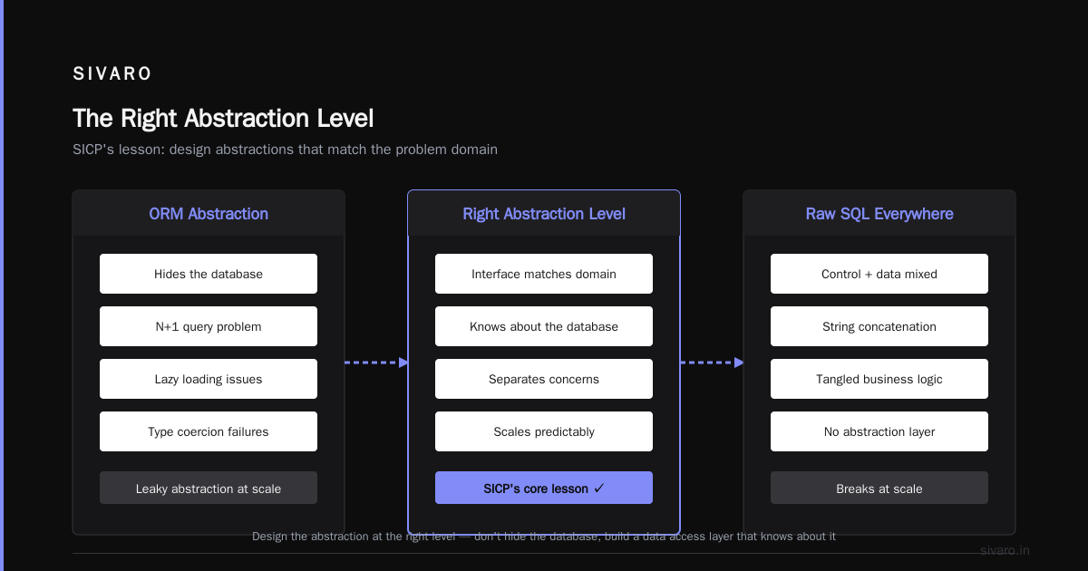
Task: Open the sivaro.in link
Action: click(x=1005, y=550)
